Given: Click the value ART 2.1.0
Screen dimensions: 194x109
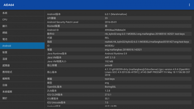Looking at the screenshot, I should click(x=110, y=57).
